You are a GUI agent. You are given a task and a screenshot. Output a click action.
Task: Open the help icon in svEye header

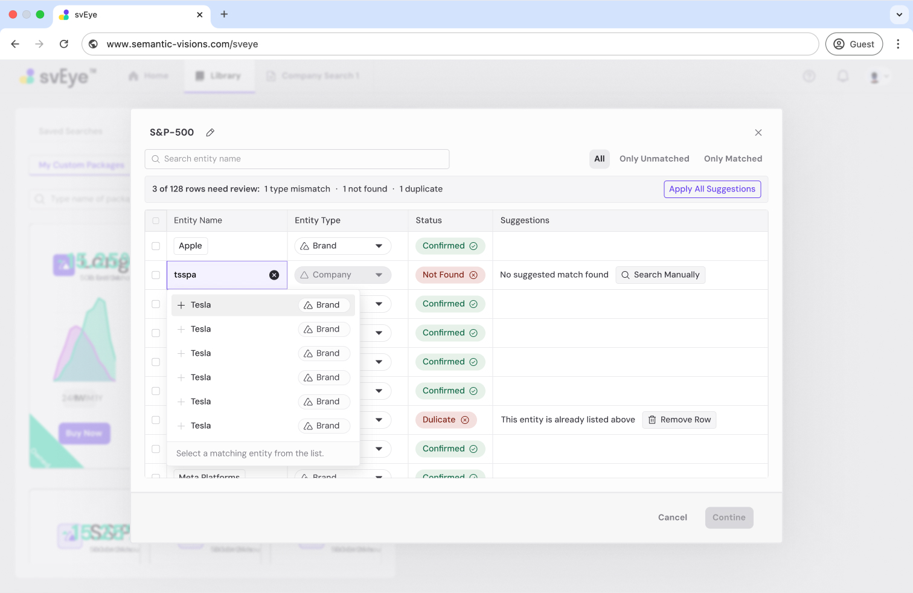coord(809,76)
